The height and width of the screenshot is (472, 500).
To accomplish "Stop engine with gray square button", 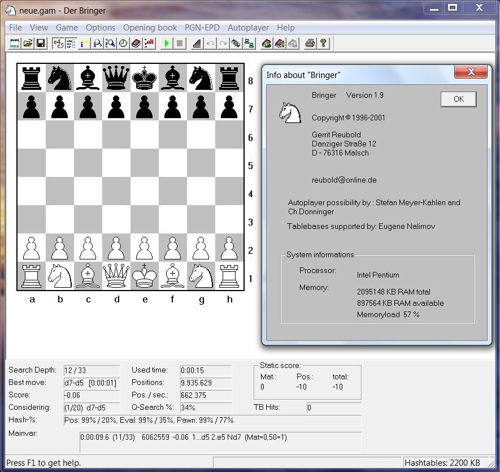I will click(180, 43).
